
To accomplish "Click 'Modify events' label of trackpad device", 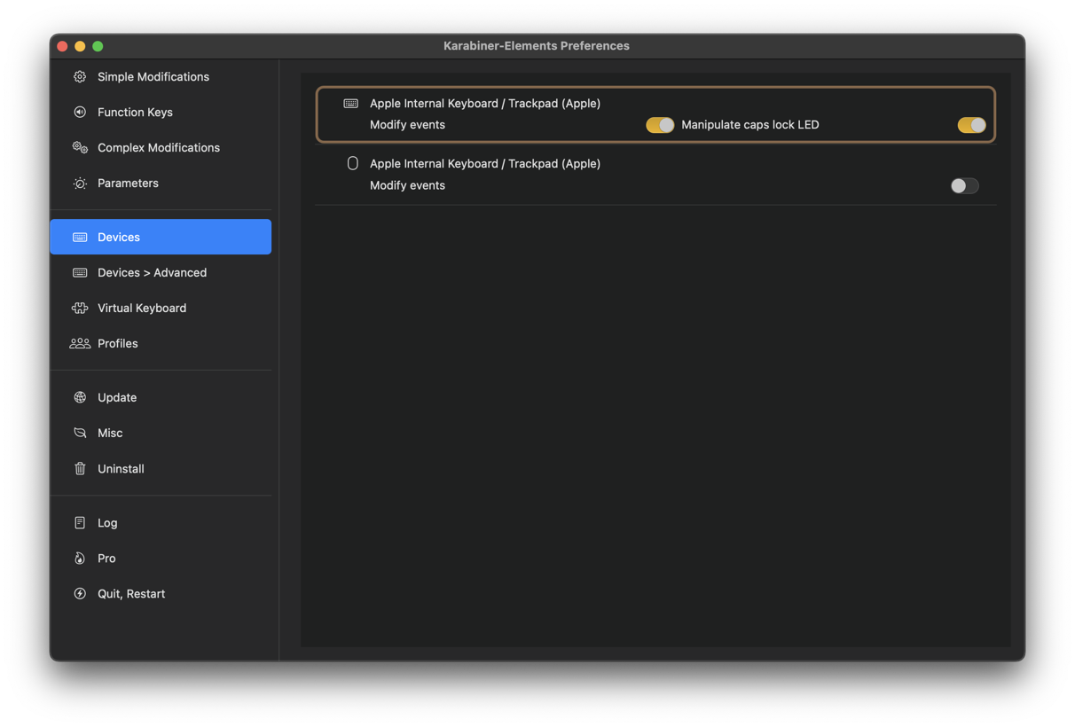I will 407,185.
